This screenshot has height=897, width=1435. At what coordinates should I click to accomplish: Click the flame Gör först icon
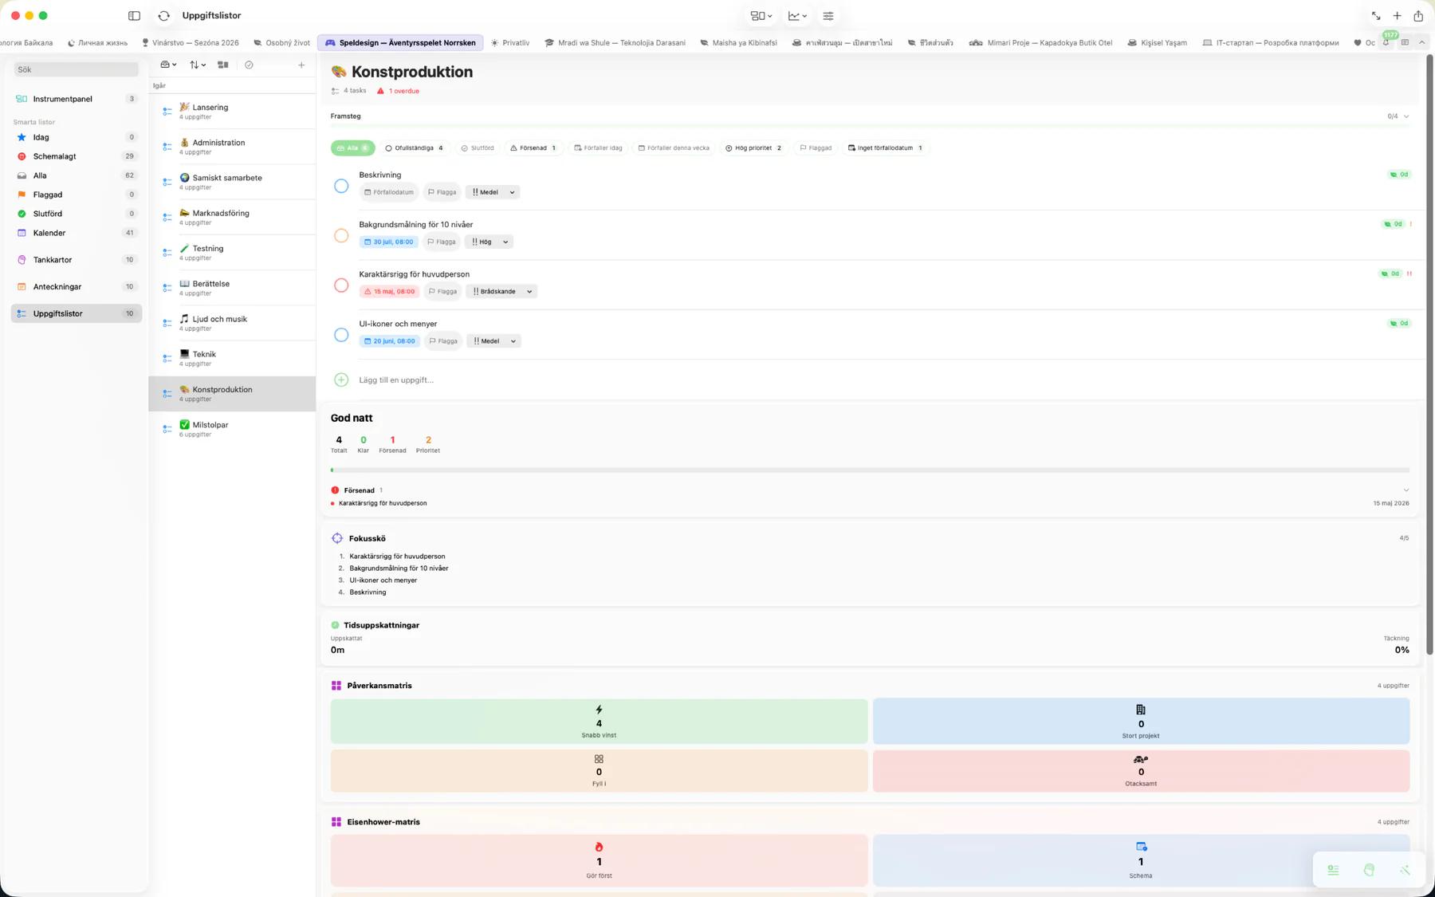click(599, 847)
